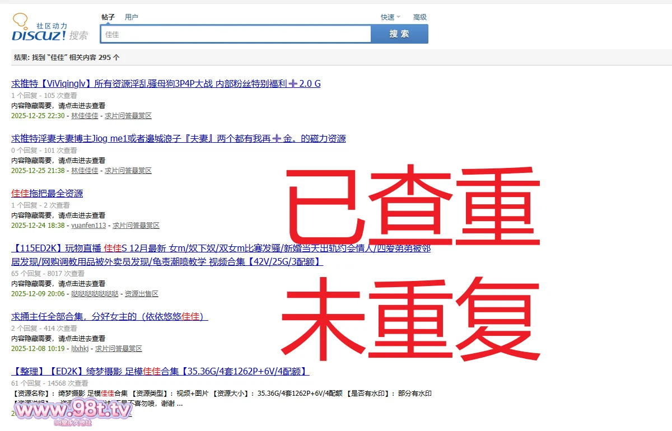This screenshot has height=431, width=672.
Task: Focus the search input containing 佳佳
Action: pos(235,34)
